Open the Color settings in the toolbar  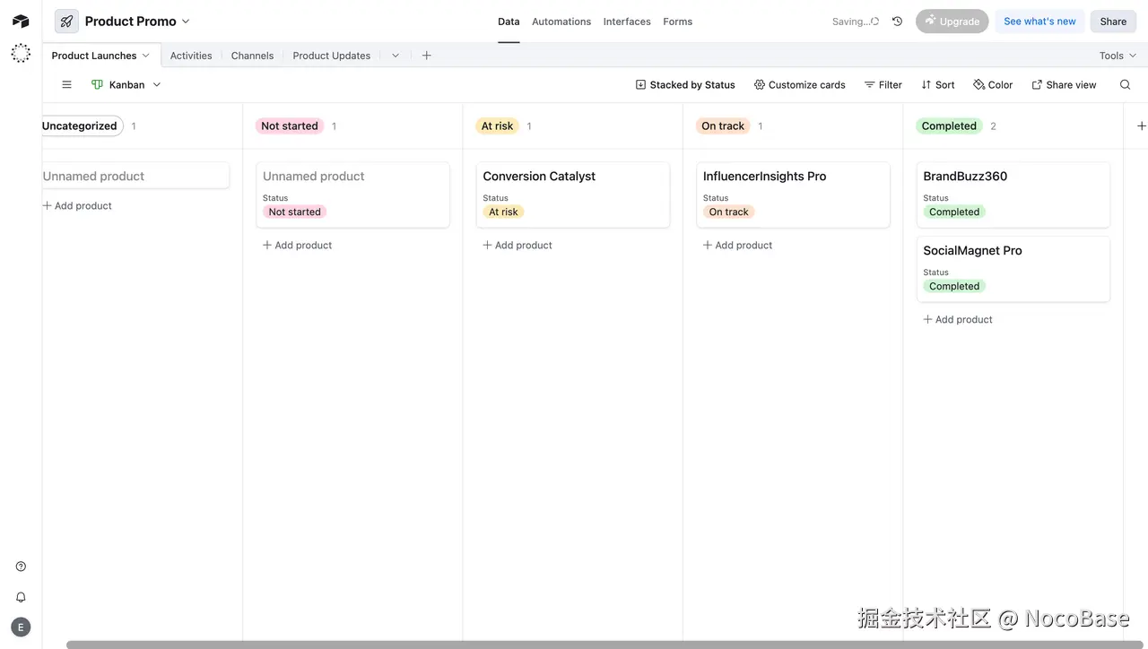coord(993,84)
